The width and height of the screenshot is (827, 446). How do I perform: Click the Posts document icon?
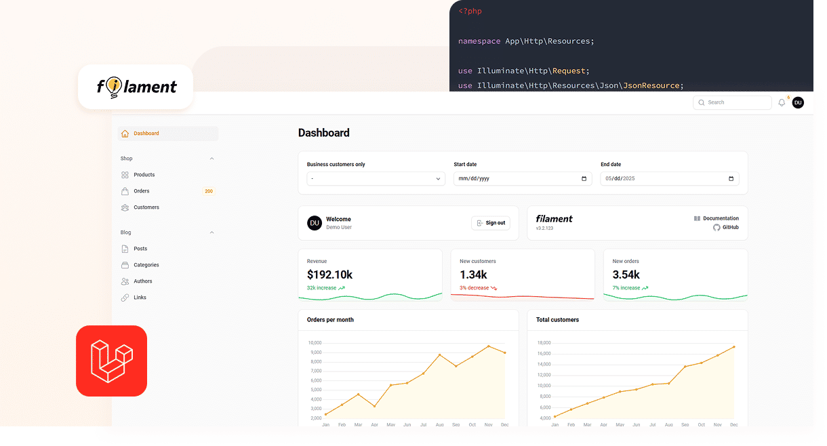(125, 249)
